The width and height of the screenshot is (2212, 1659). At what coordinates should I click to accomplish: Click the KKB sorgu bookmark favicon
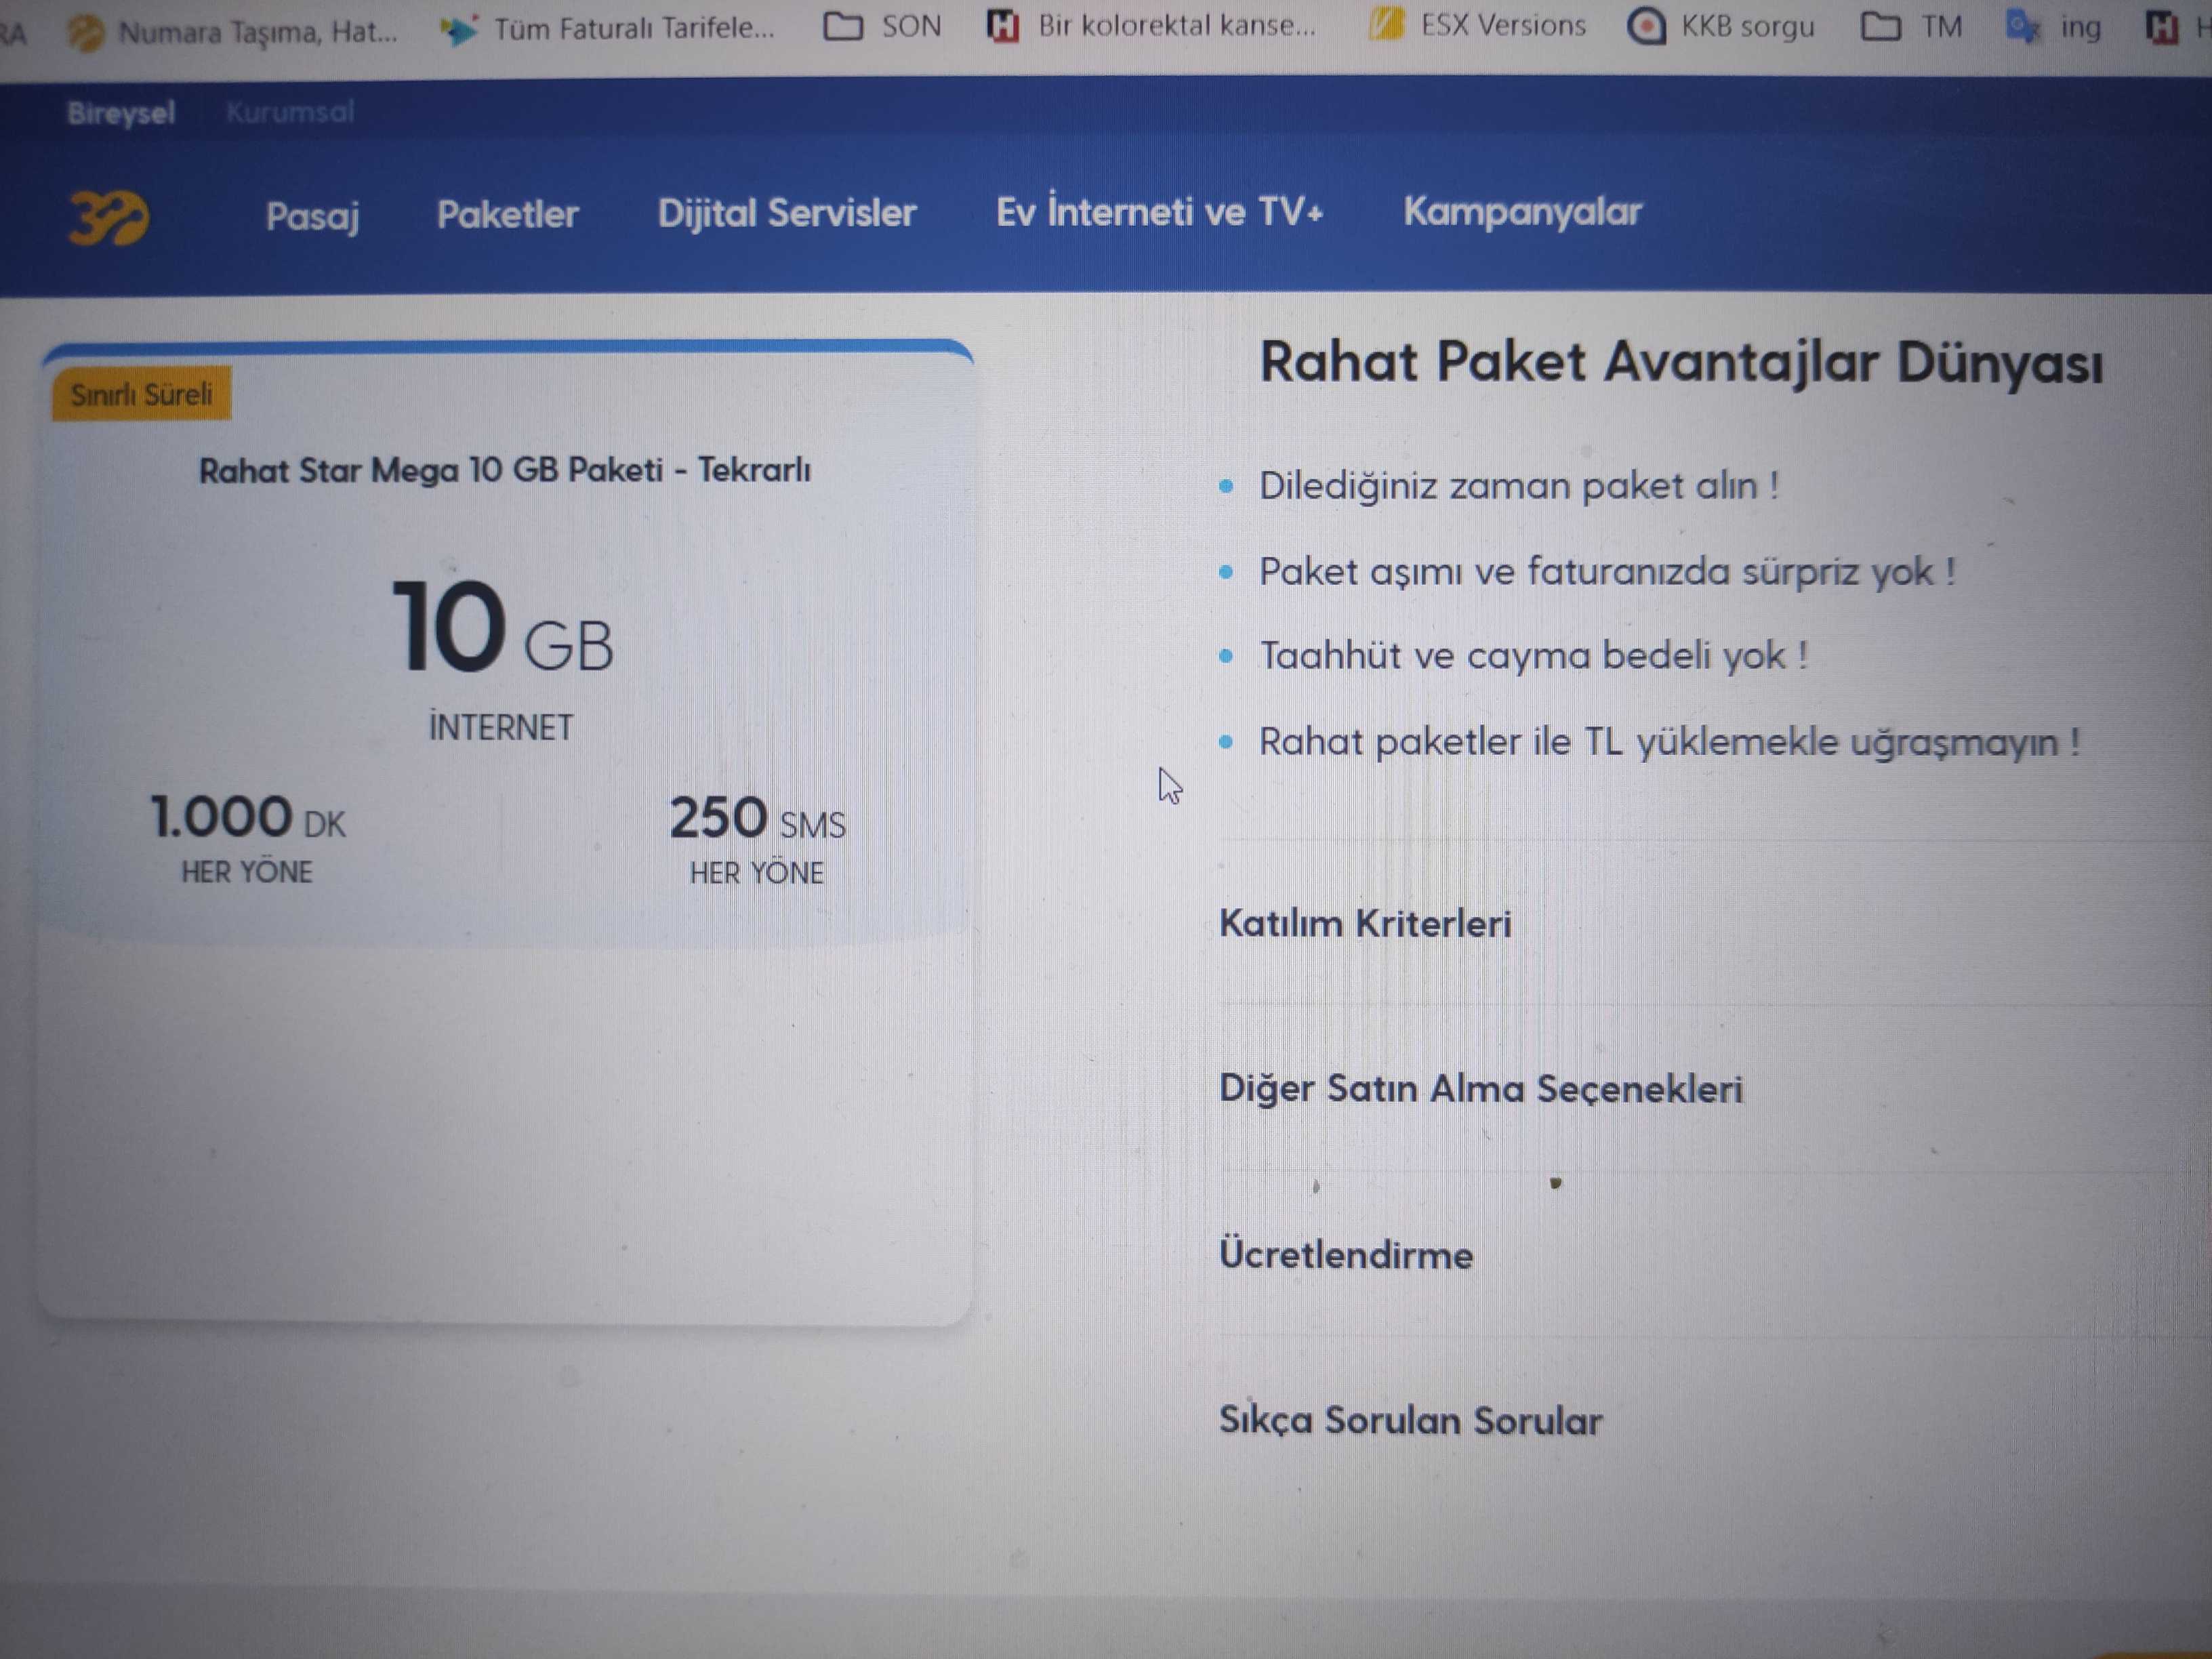pyautogui.click(x=1646, y=26)
